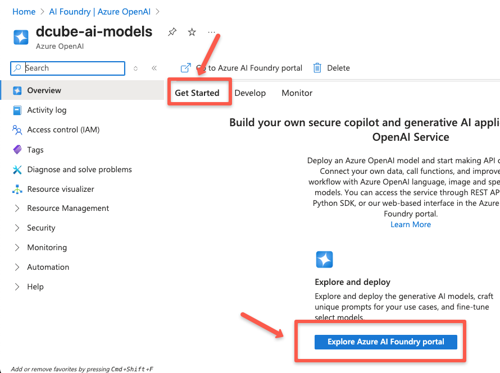The image size is (500, 373).
Task: Pin the dcube-ai-models resource
Action: pyautogui.click(x=172, y=32)
